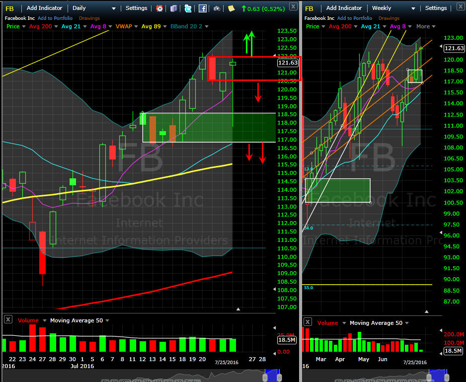Share the chart via Twitter icon
Viewport: 466px width, 382px height.
[x=188, y=8]
